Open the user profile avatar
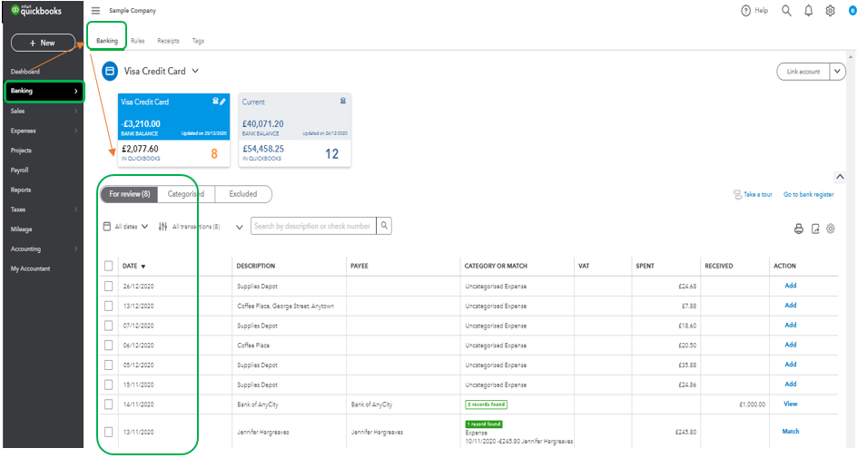Viewport: 867px width, 458px height. coord(852,11)
